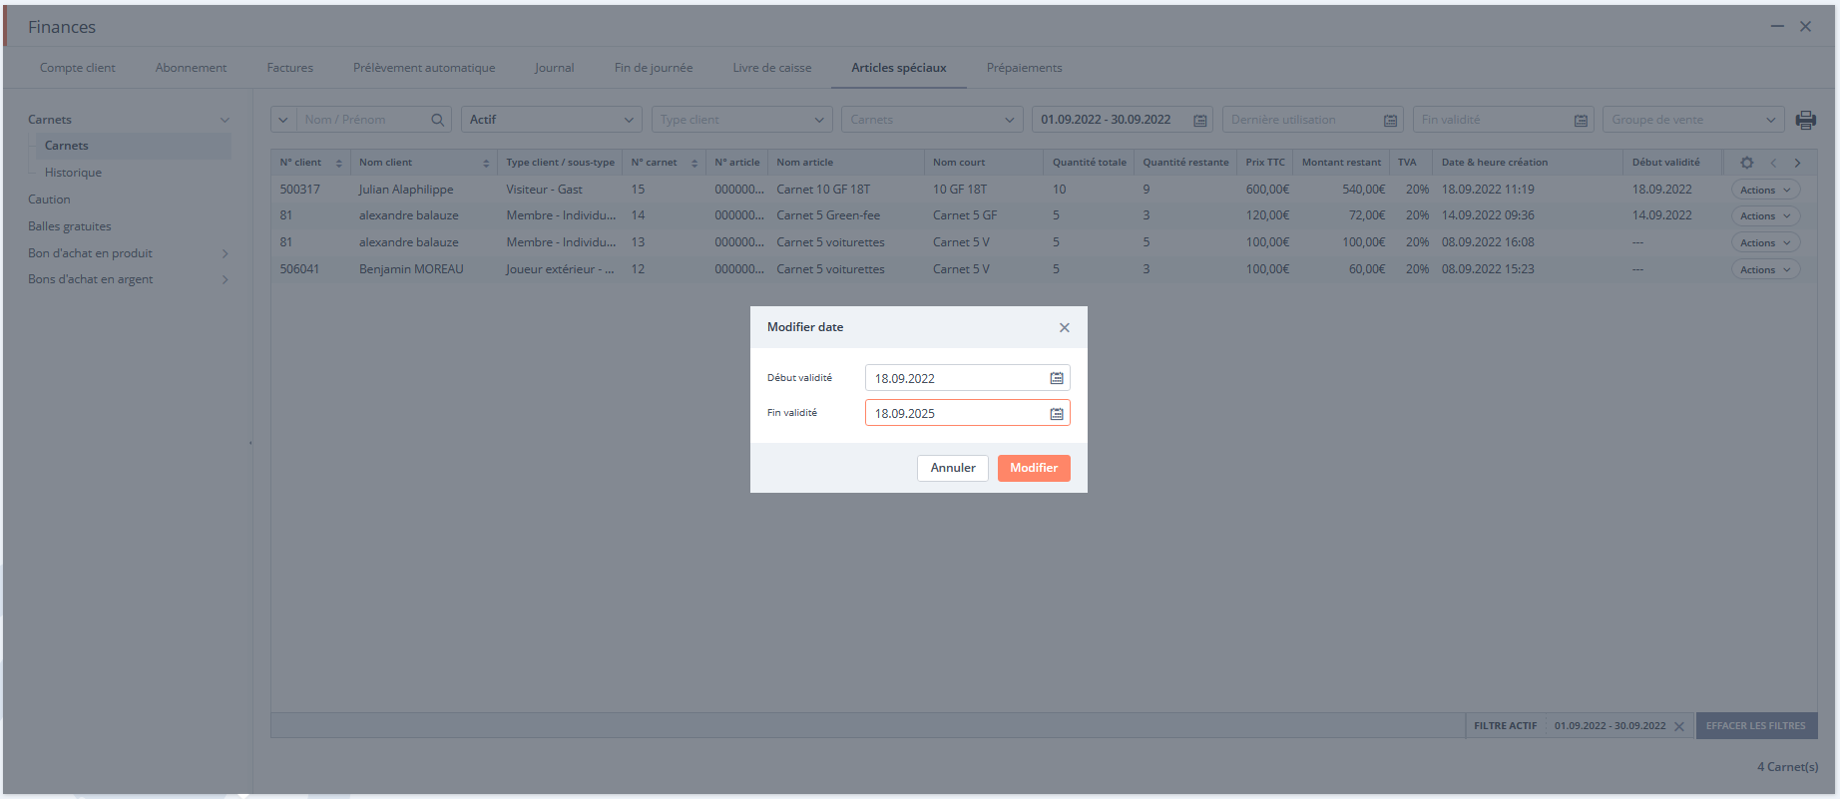Switch to Fin de journée tab

click(654, 68)
